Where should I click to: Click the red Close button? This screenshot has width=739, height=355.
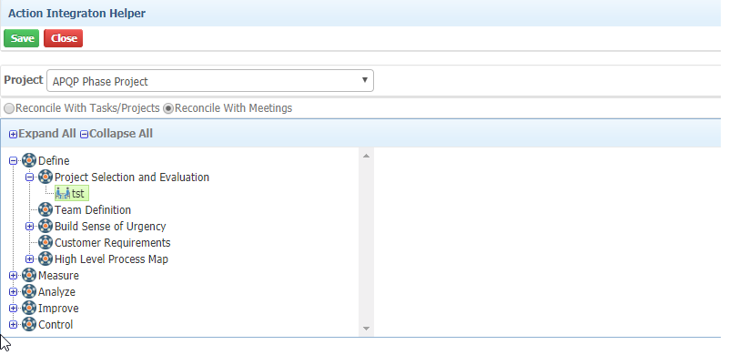pos(63,38)
